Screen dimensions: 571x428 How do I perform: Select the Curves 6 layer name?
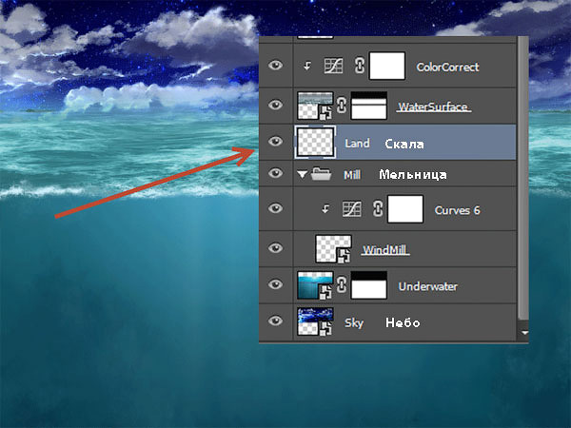coord(457,210)
